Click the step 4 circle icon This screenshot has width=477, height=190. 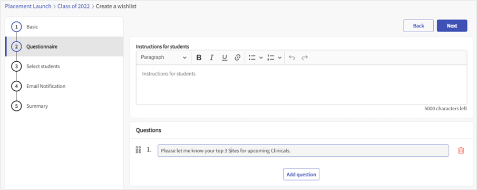tap(16, 86)
